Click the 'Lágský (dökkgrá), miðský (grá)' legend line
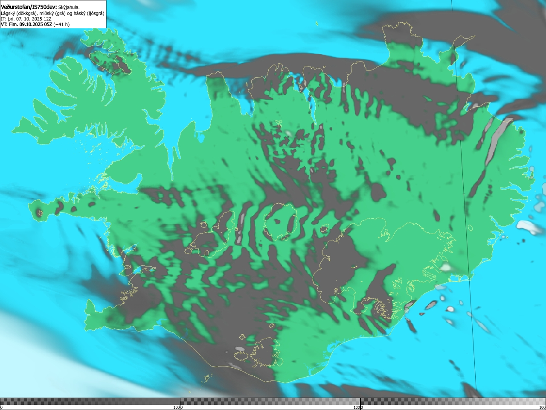This screenshot has width=546, height=410. tap(52, 13)
